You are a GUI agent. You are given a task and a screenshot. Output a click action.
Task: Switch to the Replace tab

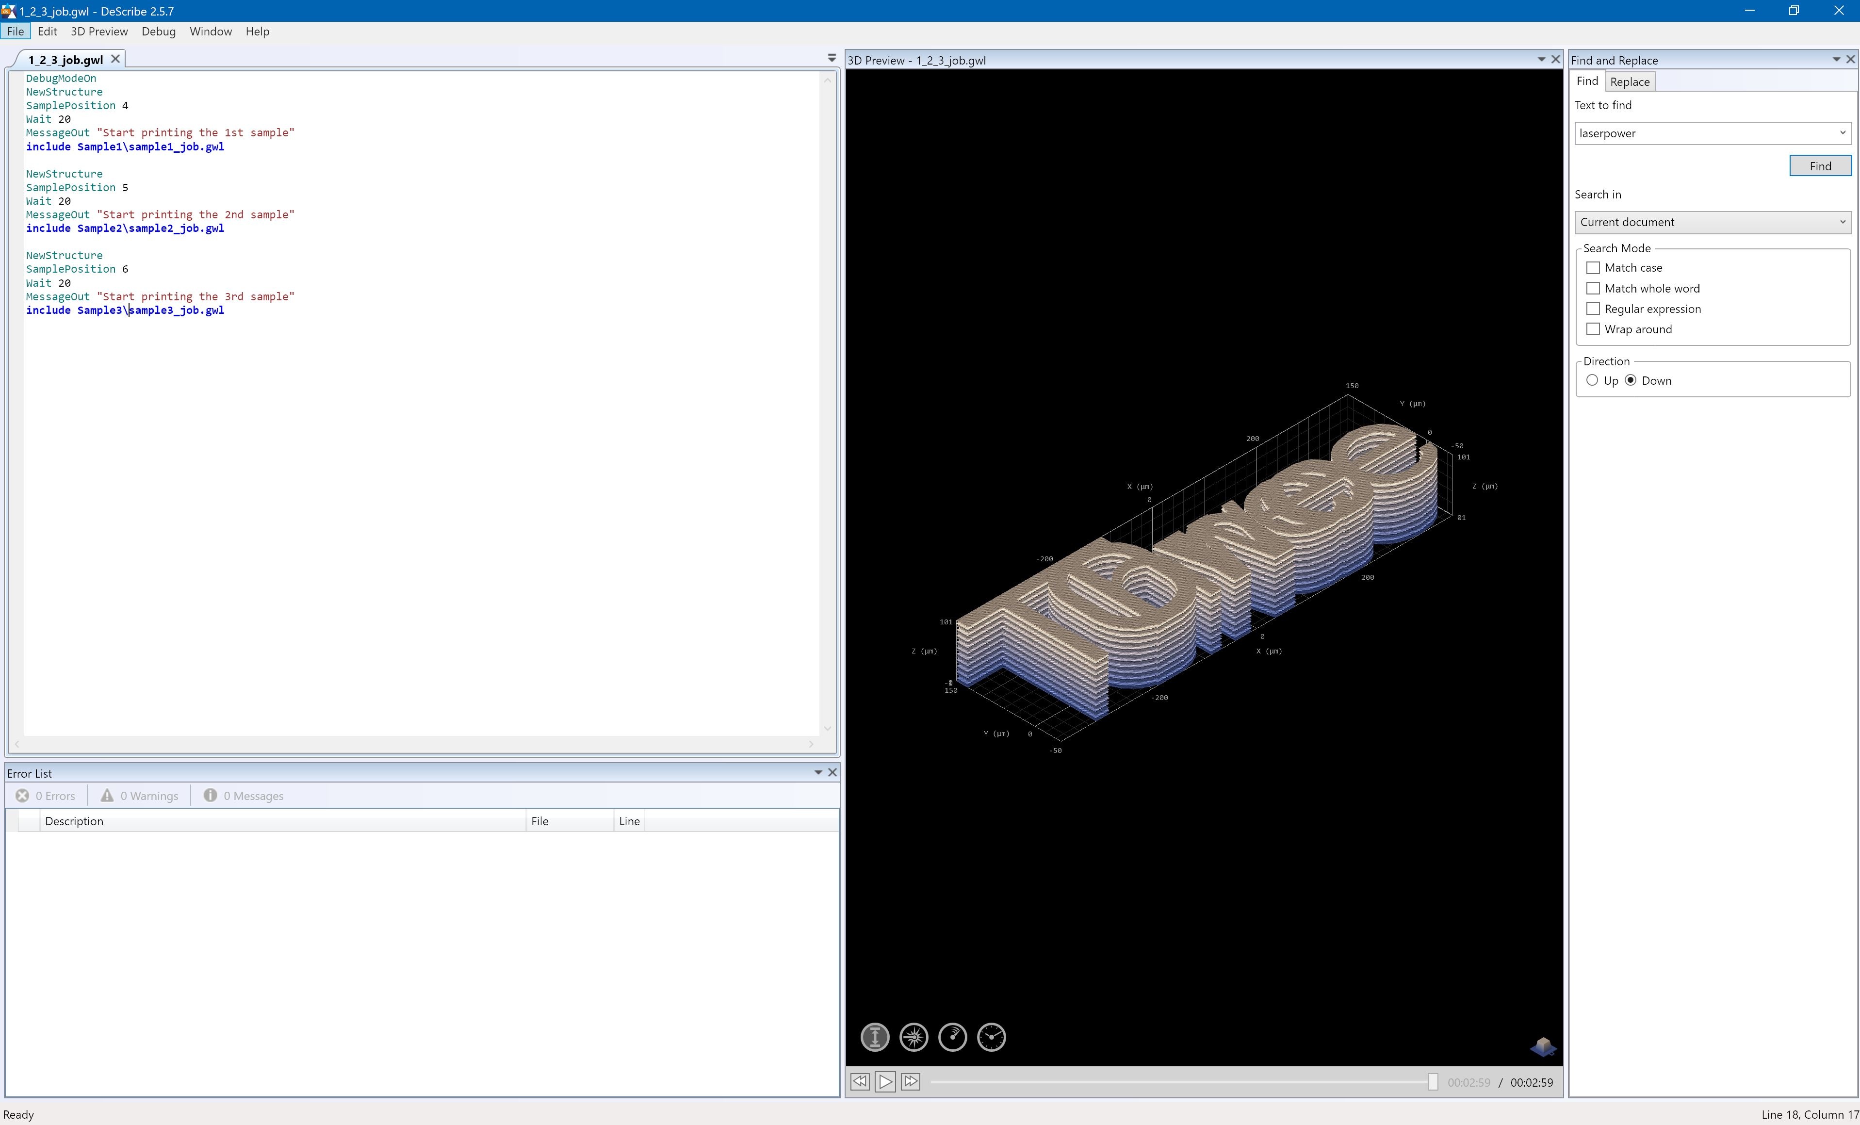[1630, 82]
